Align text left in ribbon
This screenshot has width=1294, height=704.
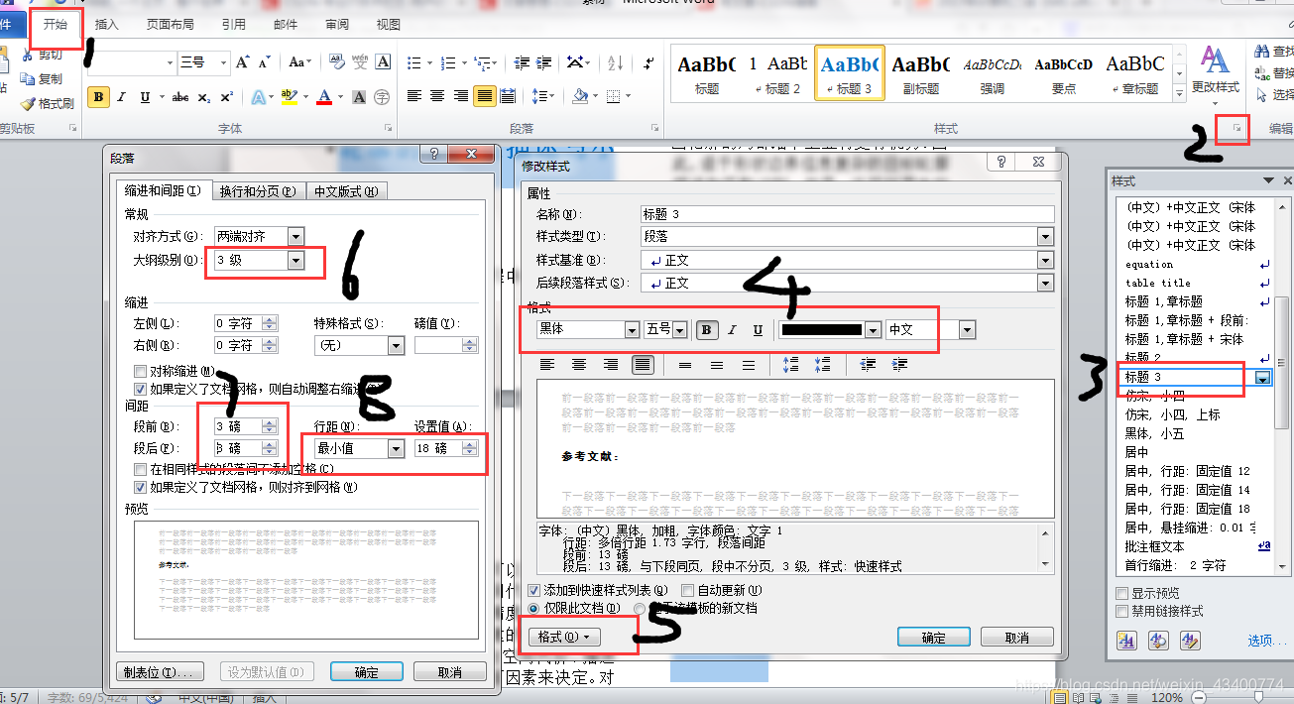414,97
